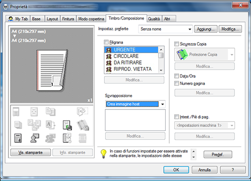The height and width of the screenshot is (181, 251).
Task: Click the document with clock icon
Action: 67,138
